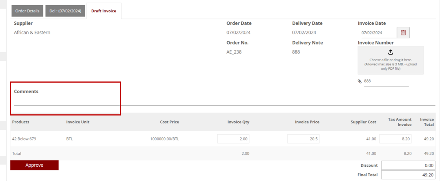The height and width of the screenshot is (182, 440).
Task: Select the Draft Invoice tab
Action: (x=104, y=11)
